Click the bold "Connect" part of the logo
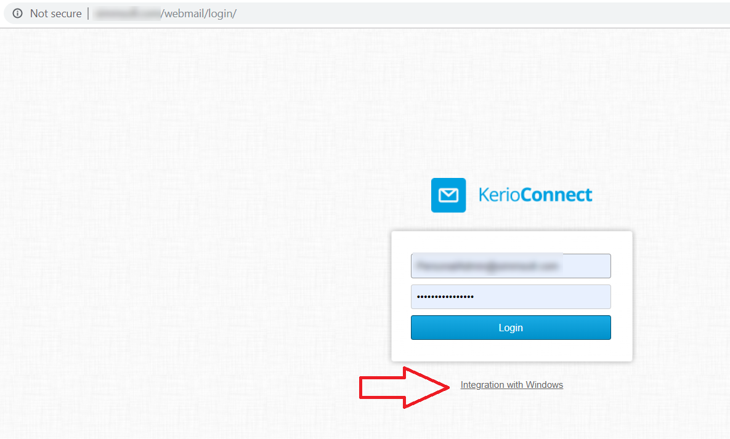The height and width of the screenshot is (439, 730). (557, 195)
